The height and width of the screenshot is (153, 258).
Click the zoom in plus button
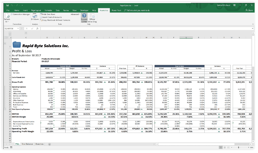(x=249, y=148)
